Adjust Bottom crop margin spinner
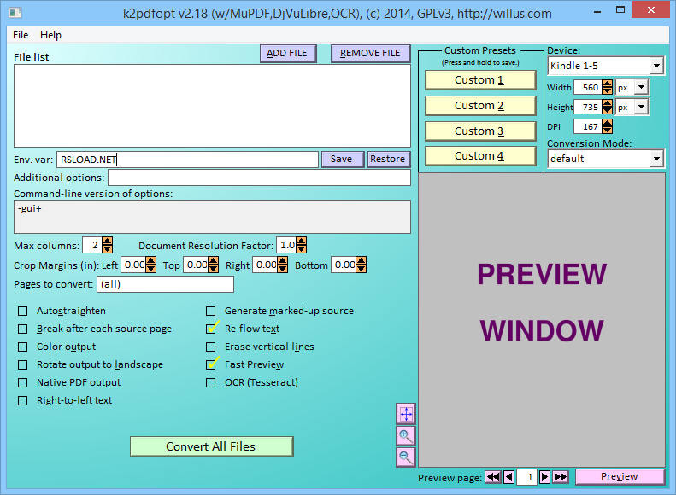676x495 pixels. tap(362, 265)
